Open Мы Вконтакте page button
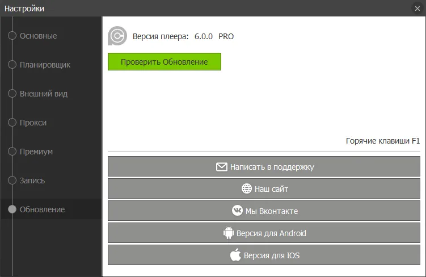Image resolution: width=426 pixels, height=277 pixels. tap(264, 211)
